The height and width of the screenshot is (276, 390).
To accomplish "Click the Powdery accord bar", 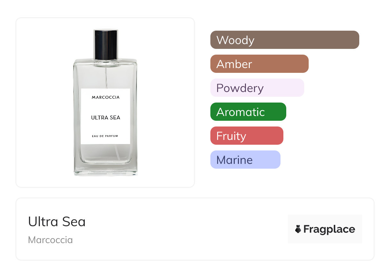I will (257, 88).
